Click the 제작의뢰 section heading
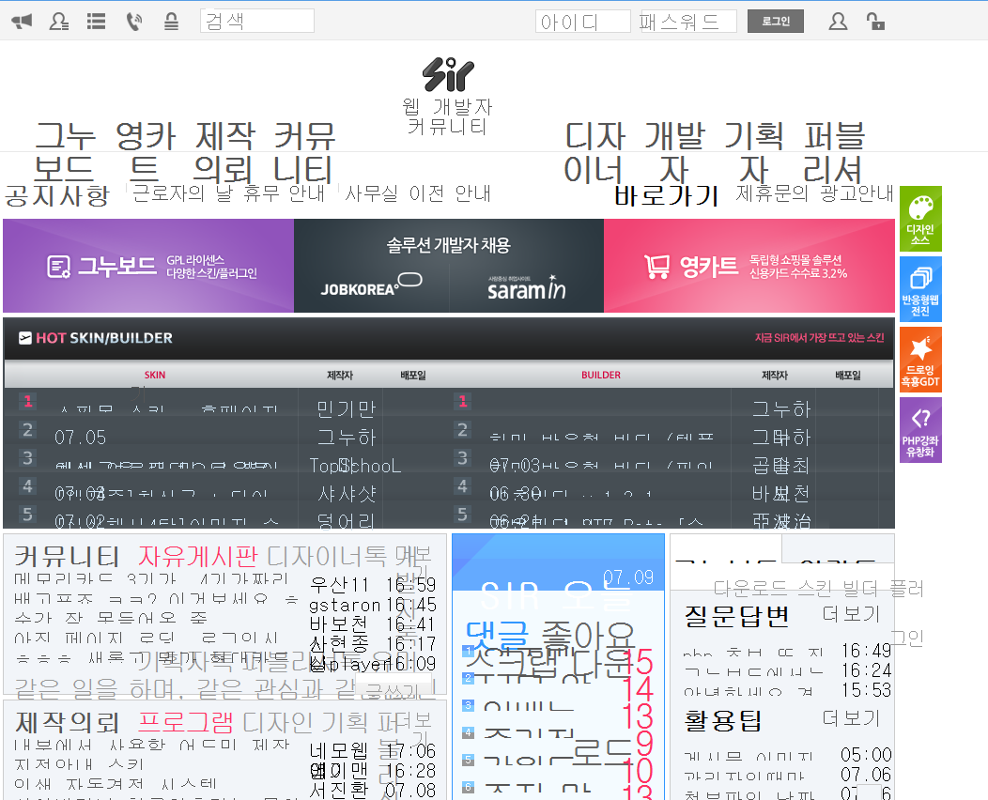 tap(67, 722)
